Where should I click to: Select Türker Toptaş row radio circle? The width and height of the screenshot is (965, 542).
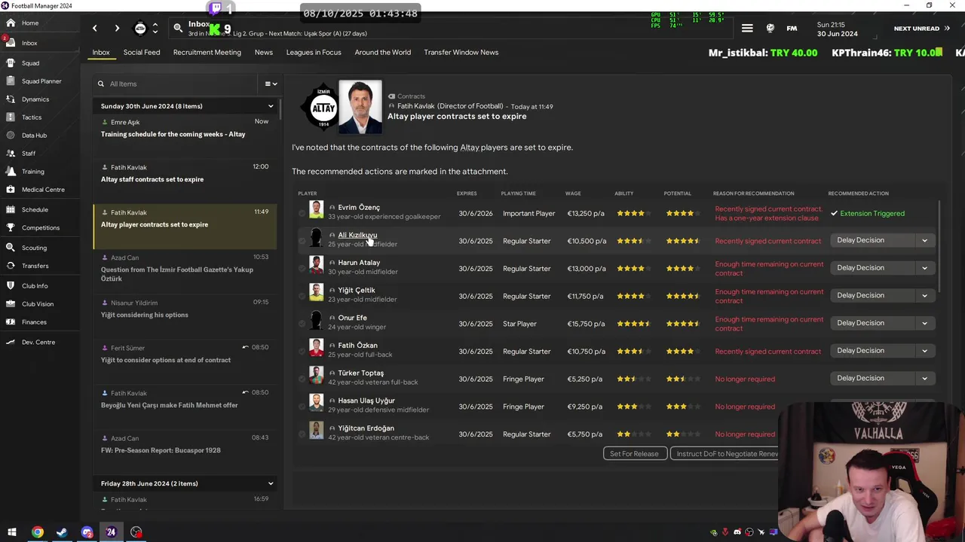[x=302, y=379]
